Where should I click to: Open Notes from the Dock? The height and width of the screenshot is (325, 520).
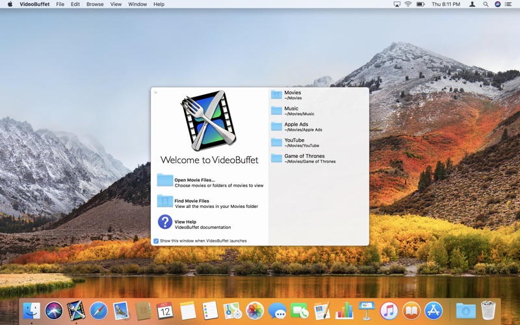(188, 311)
